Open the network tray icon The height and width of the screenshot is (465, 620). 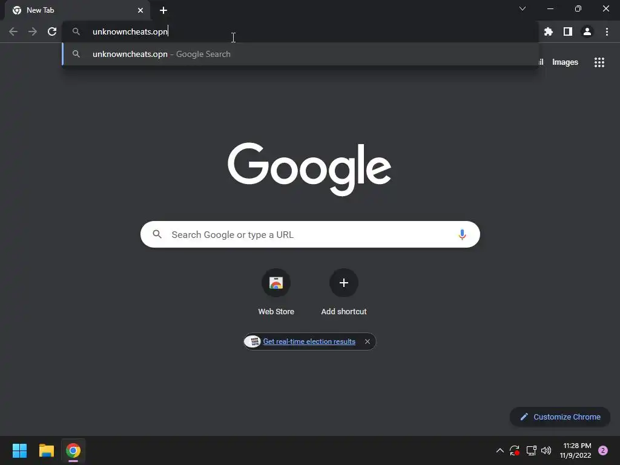coord(531,450)
